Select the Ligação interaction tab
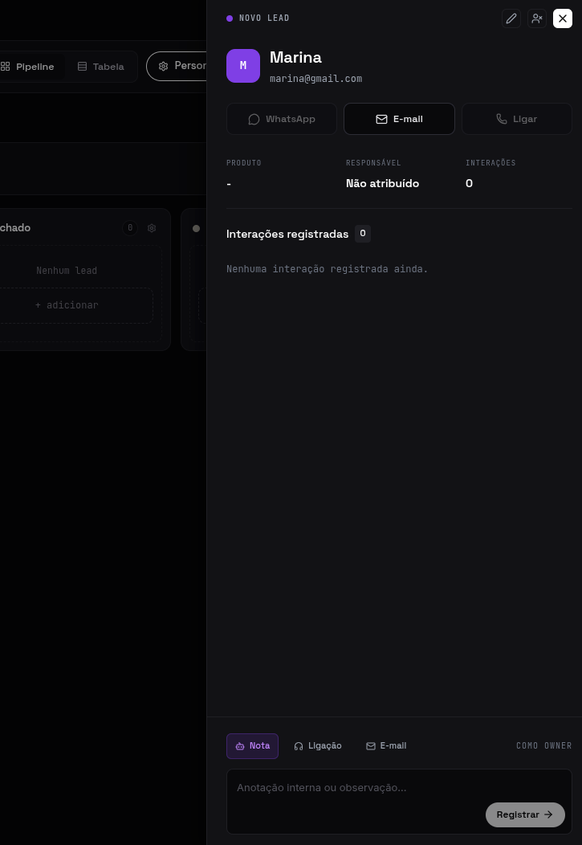 [x=318, y=746]
